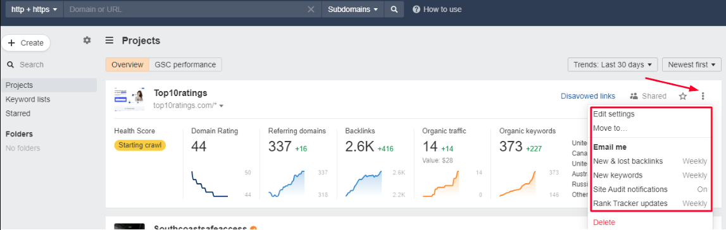The height and width of the screenshot is (230, 726).
Task: Open the http + https protocol dropdown
Action: (x=35, y=9)
